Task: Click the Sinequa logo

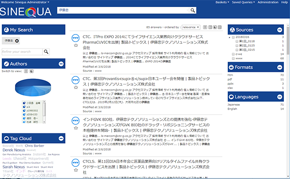Action: [26, 12]
